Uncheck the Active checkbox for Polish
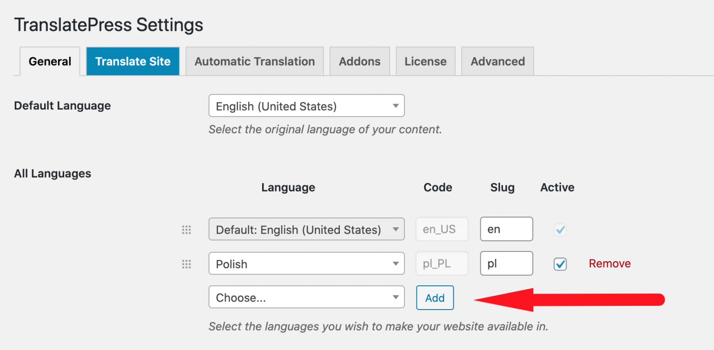Screen dimensions: 714x350 coord(560,264)
